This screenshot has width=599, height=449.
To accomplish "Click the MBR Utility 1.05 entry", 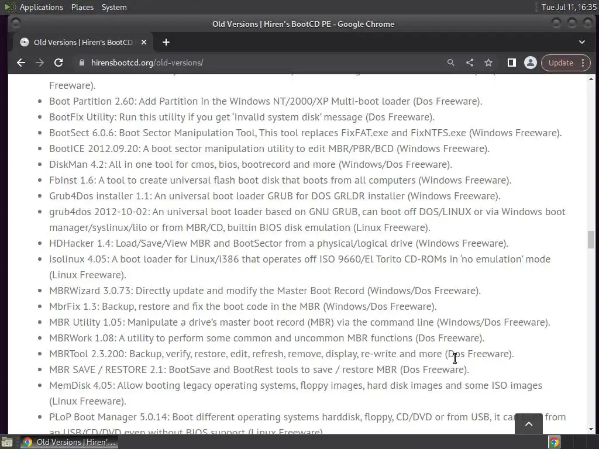I will 299,322.
